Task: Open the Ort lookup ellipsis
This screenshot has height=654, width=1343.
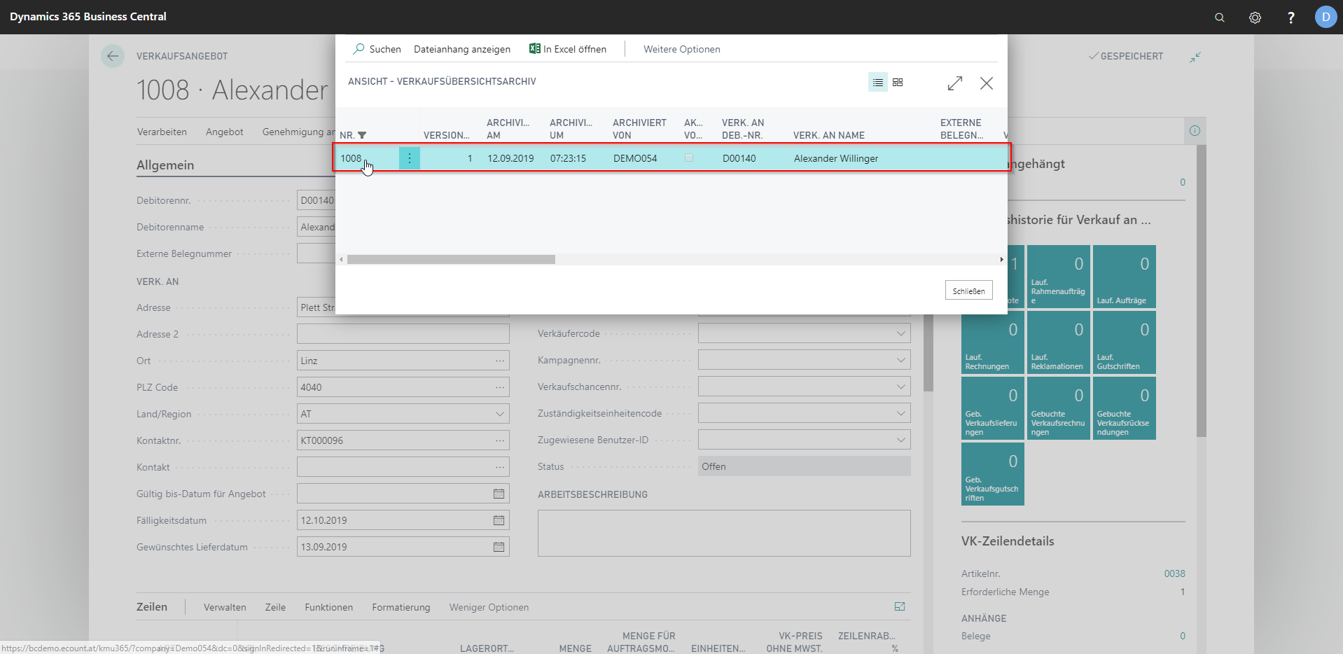Action: click(x=499, y=361)
